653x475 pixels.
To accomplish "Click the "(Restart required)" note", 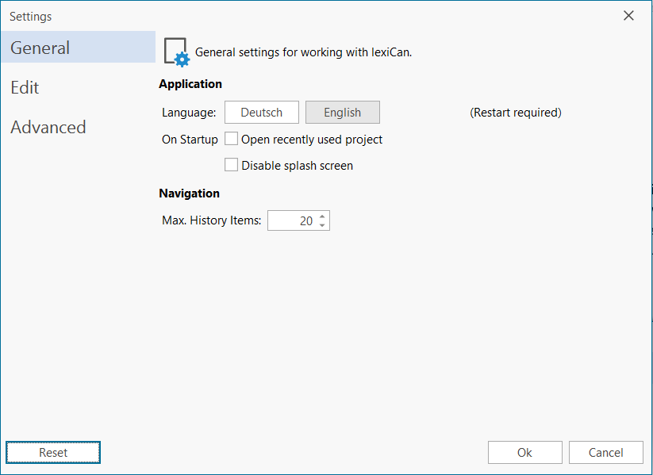I will click(x=516, y=113).
